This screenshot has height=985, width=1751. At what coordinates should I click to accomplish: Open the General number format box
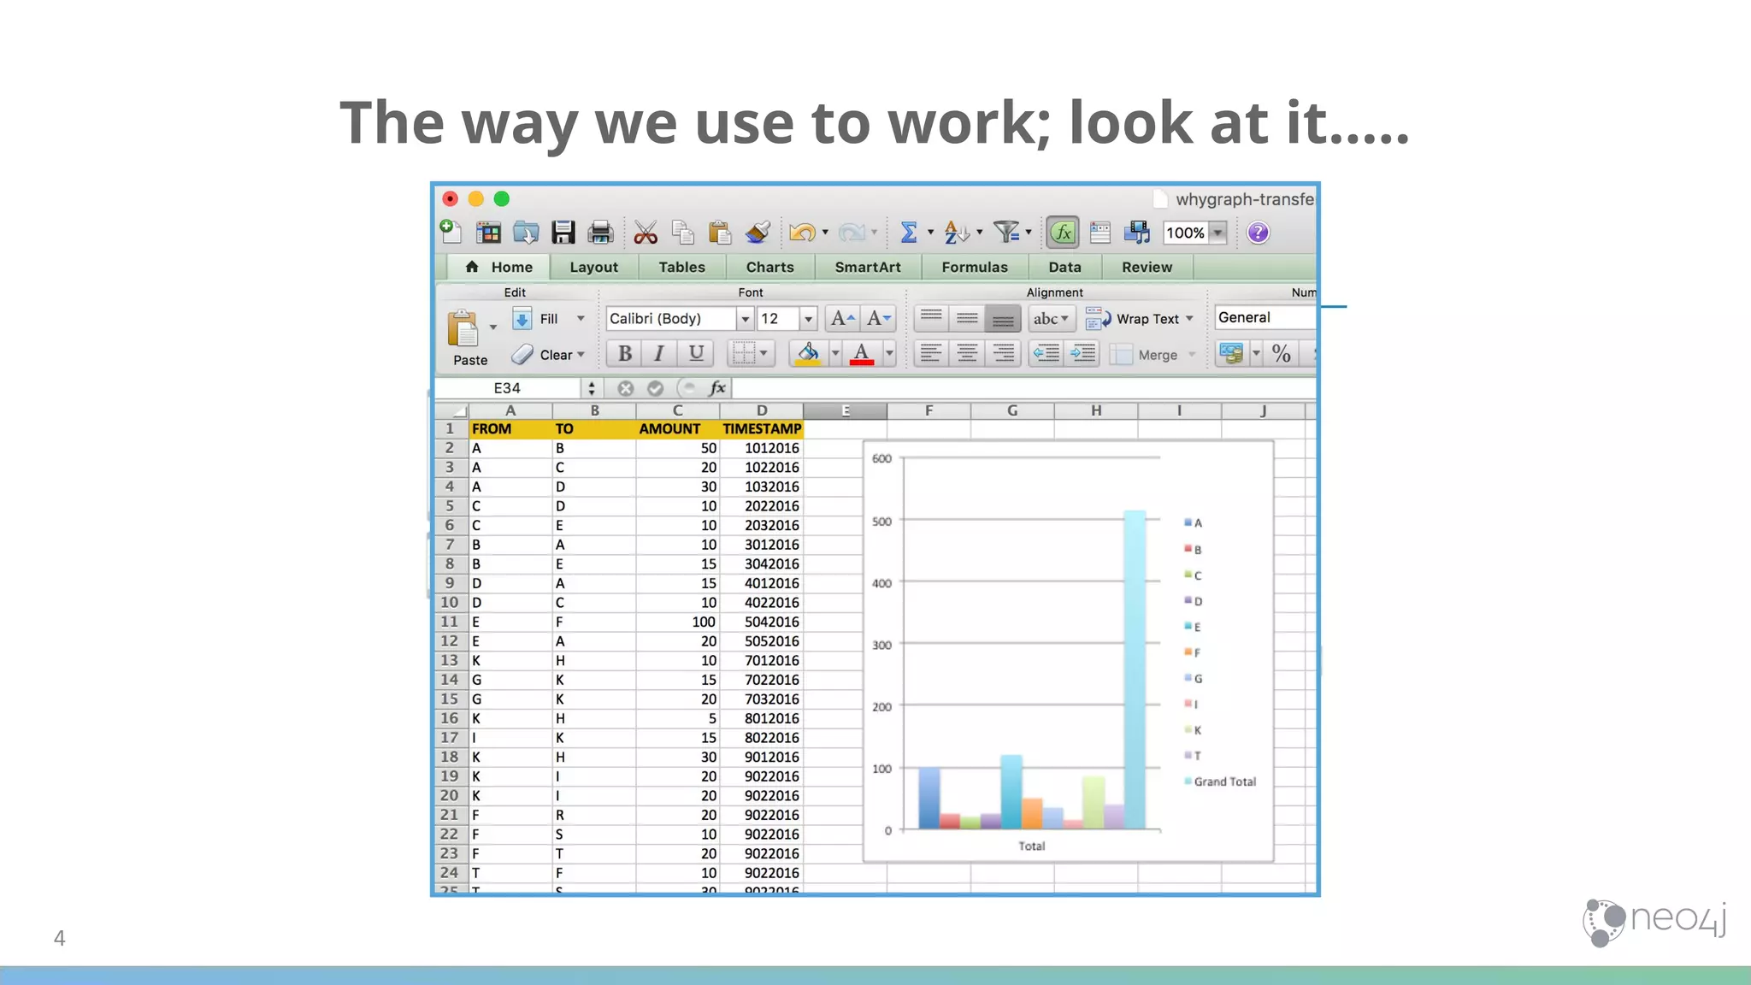1265,318
